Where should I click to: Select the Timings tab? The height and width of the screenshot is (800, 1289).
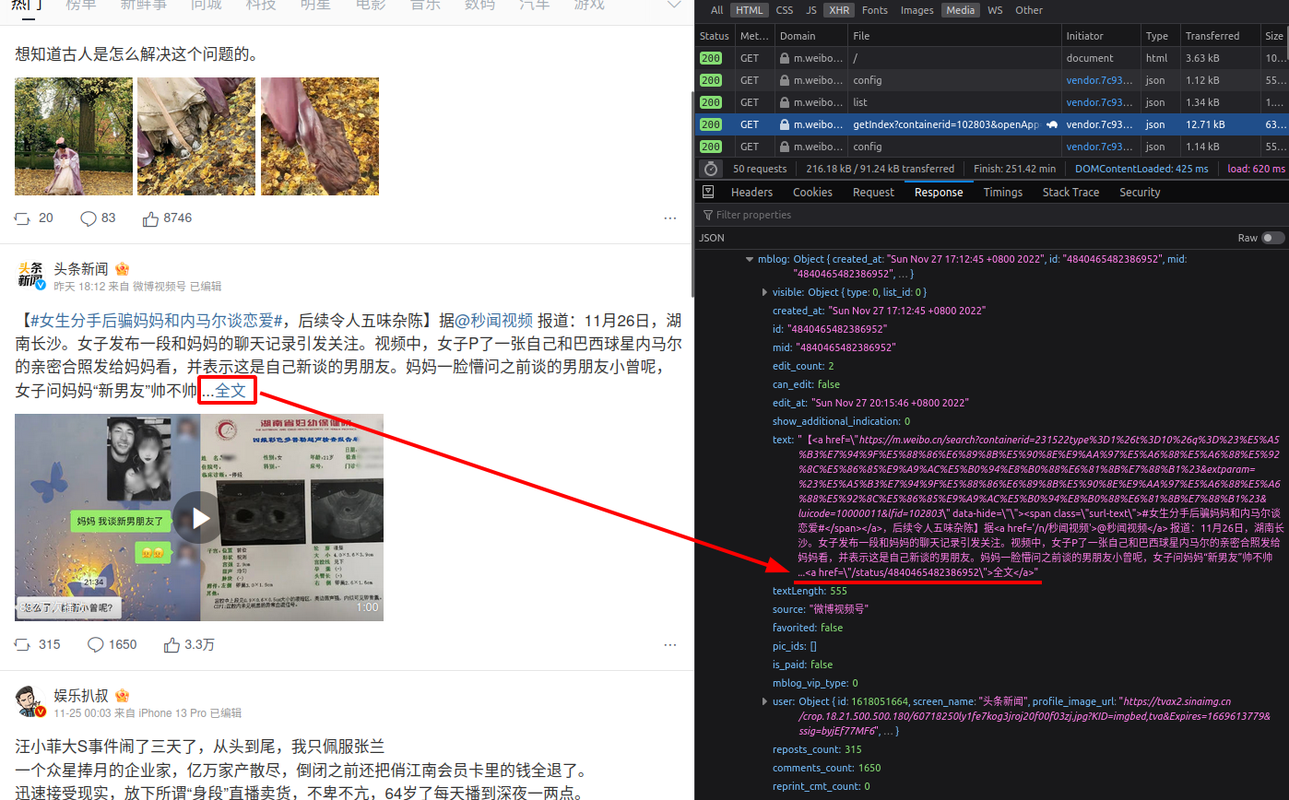pos(1002,192)
